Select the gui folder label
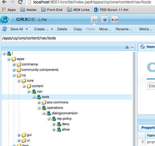155x146 pixels. click(x=29, y=135)
